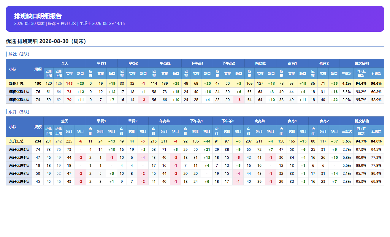Click the "四+五班次" header in 簇锦 table

[361, 73]
